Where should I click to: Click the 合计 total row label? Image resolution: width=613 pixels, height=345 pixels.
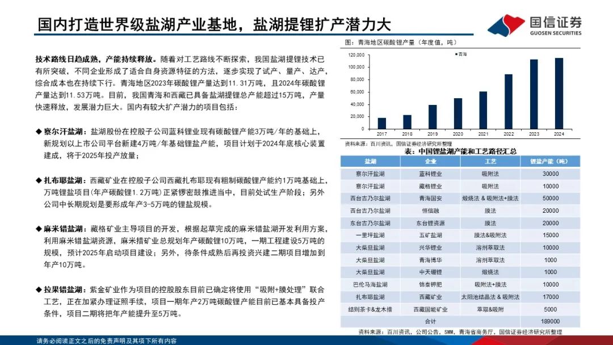click(x=430, y=321)
